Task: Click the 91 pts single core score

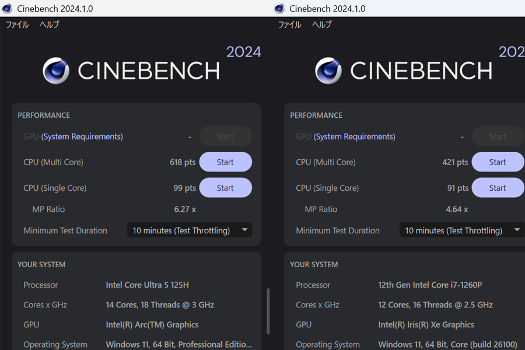Action: coord(458,188)
